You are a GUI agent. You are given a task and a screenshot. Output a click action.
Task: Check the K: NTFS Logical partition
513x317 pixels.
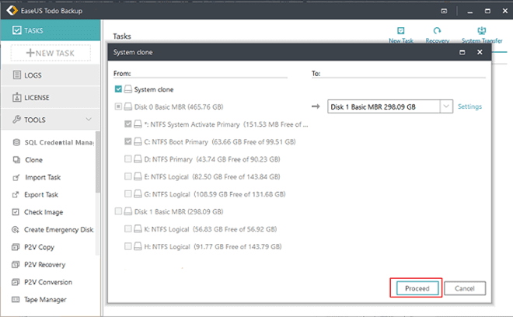pyautogui.click(x=128, y=228)
